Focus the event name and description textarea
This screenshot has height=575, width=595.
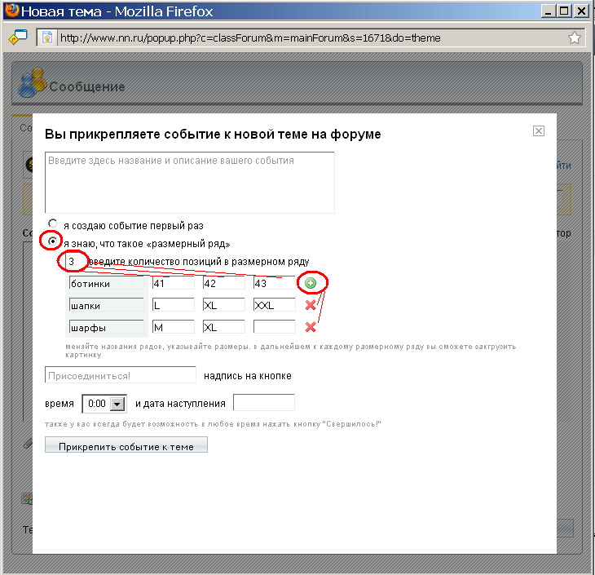pos(190,183)
